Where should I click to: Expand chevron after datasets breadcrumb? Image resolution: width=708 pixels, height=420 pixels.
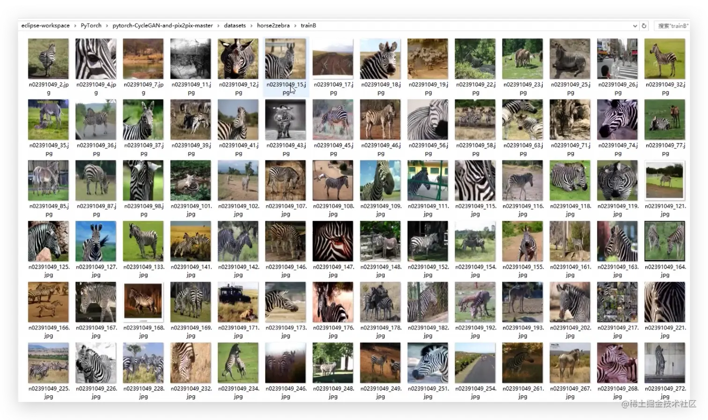click(x=251, y=26)
